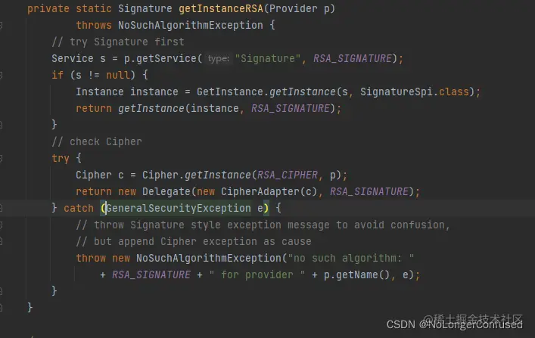Click the Provider parameter type
535x338 pixels.
coord(293,8)
